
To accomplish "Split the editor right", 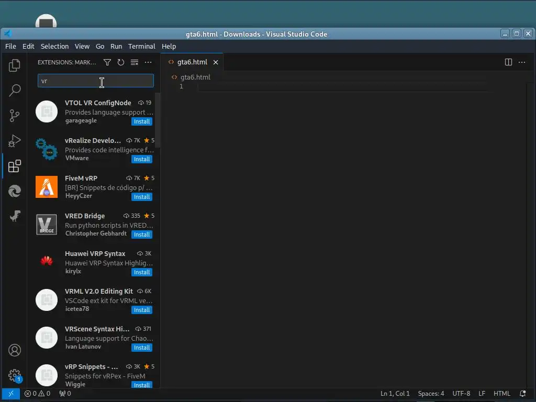I will pos(508,62).
